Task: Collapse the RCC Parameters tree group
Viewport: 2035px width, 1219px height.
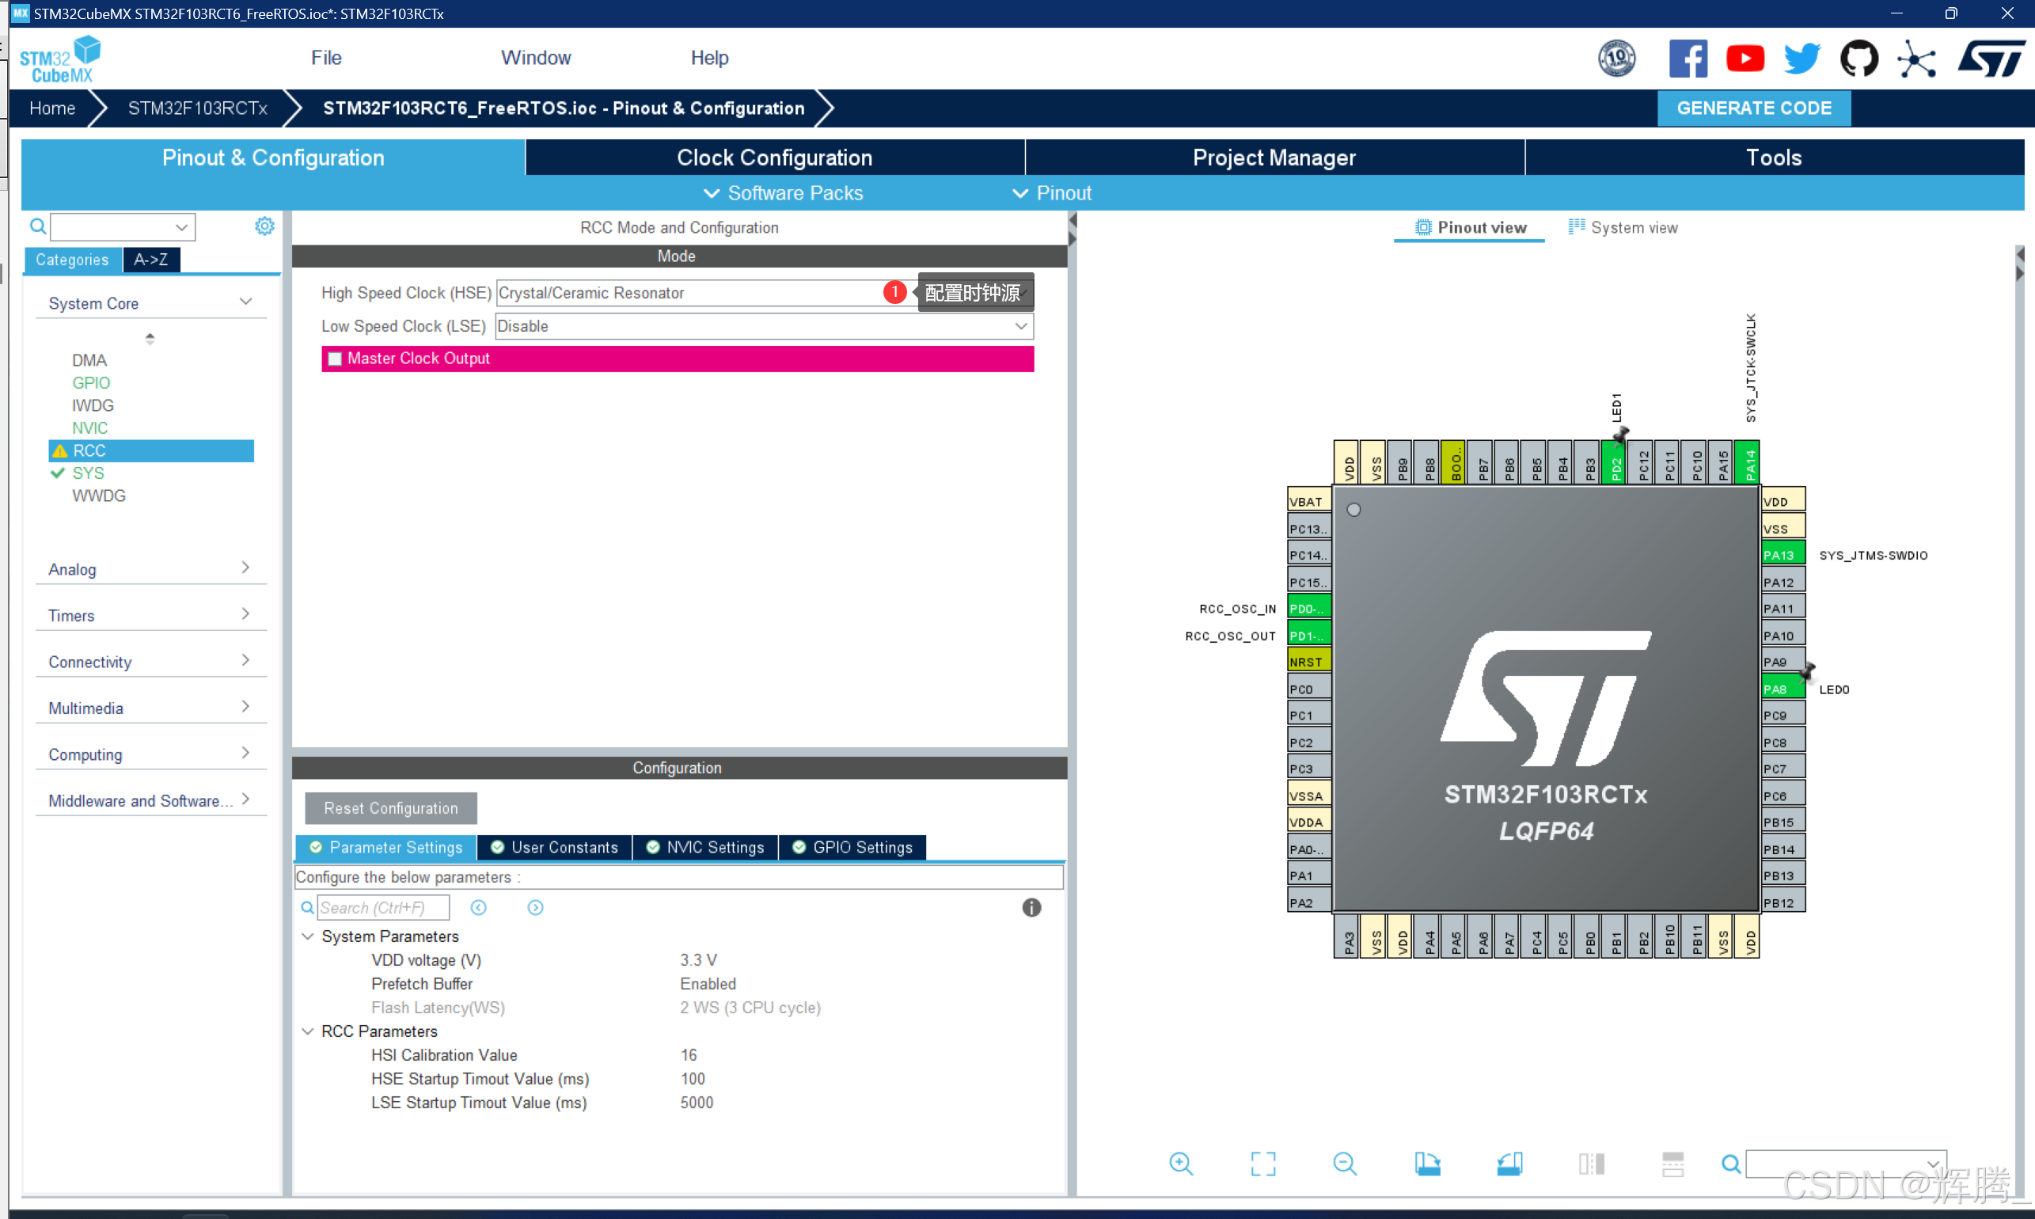Action: (308, 1031)
